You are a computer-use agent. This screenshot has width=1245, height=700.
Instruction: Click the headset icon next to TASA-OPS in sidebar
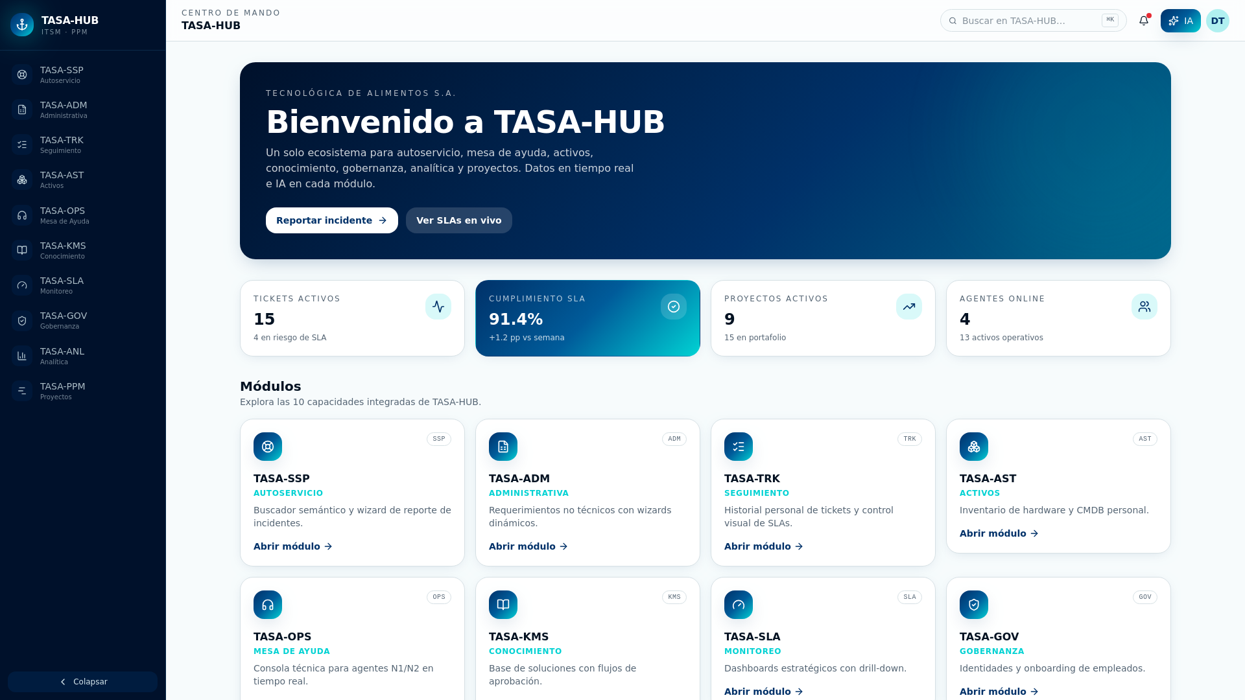[22, 215]
